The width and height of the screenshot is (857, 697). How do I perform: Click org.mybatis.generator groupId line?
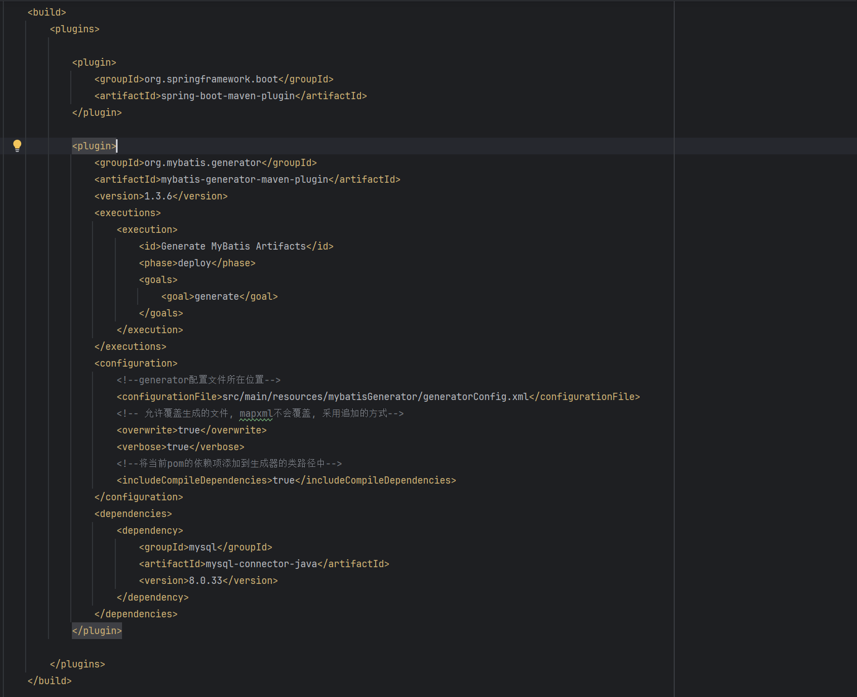click(206, 163)
